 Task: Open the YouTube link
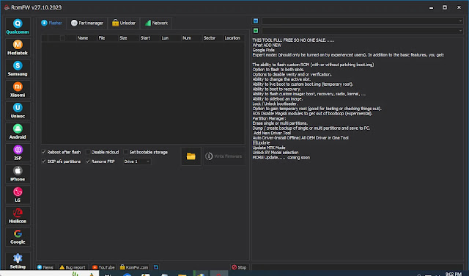(103, 267)
